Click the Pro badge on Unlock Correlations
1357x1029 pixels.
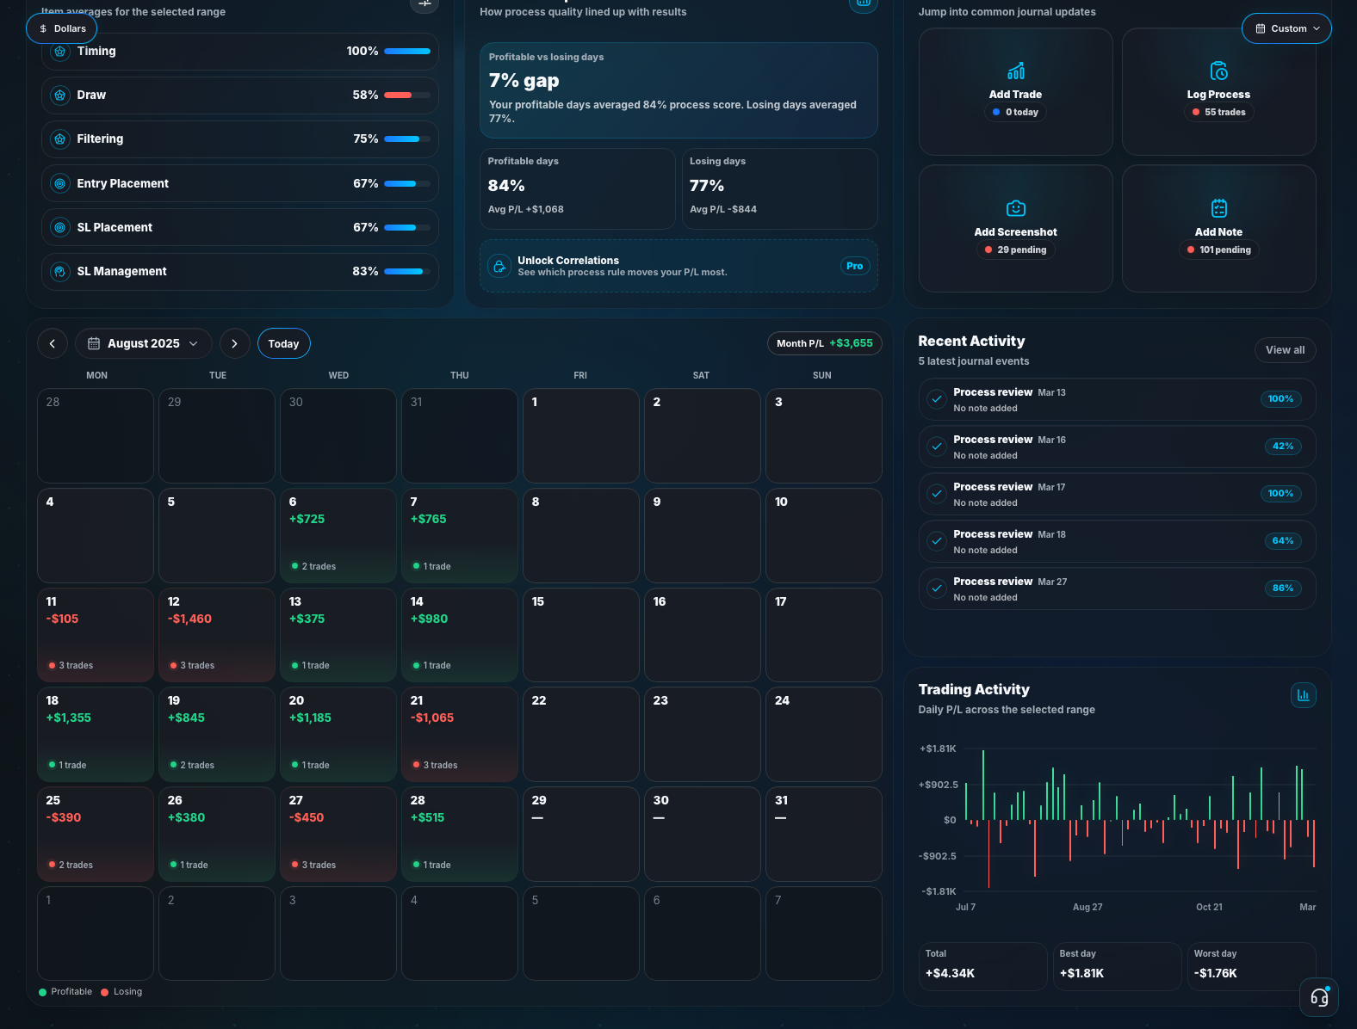tap(854, 266)
